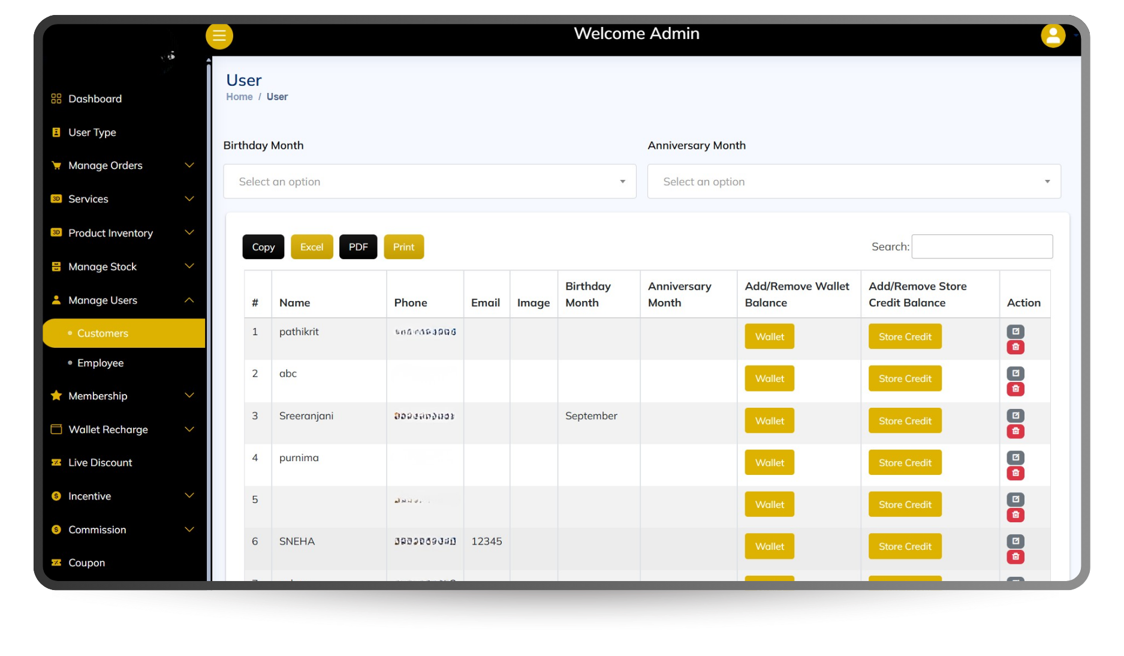Click the Search input field
Screen dimensions: 1124x656
point(982,246)
